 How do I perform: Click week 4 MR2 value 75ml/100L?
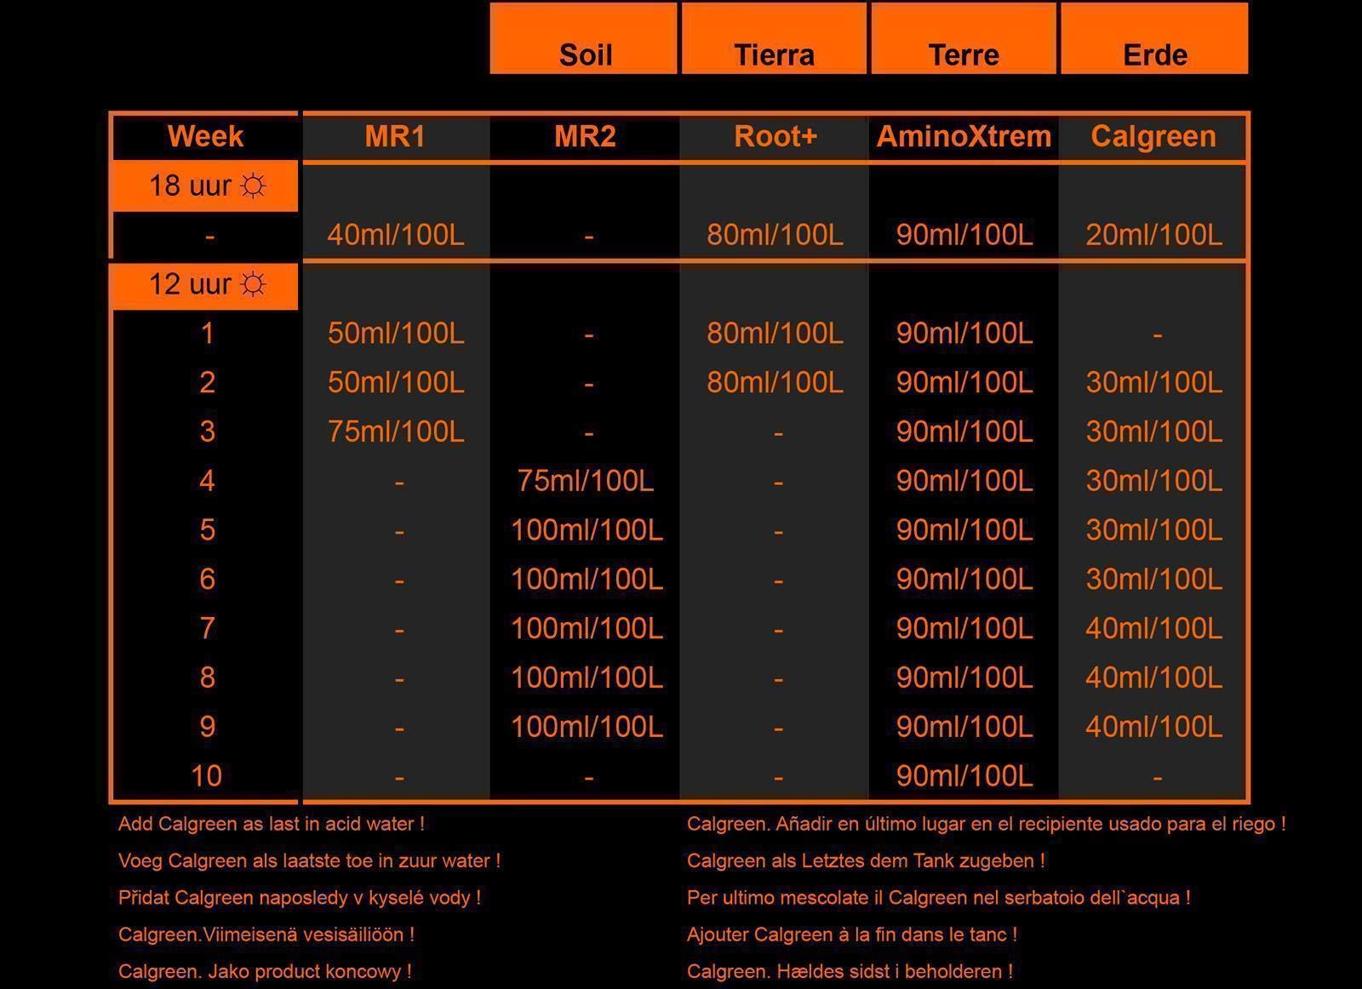(586, 481)
